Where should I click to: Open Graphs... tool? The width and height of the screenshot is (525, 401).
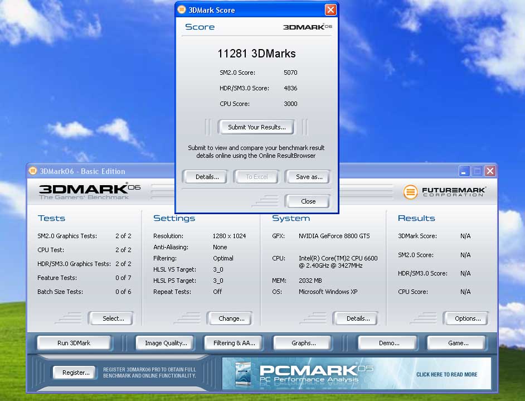[x=303, y=343]
